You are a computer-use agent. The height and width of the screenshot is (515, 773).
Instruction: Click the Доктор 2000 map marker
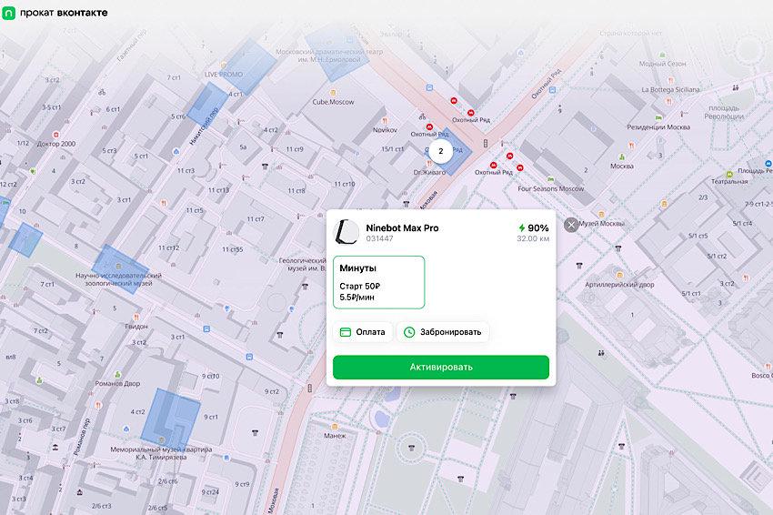click(x=55, y=134)
